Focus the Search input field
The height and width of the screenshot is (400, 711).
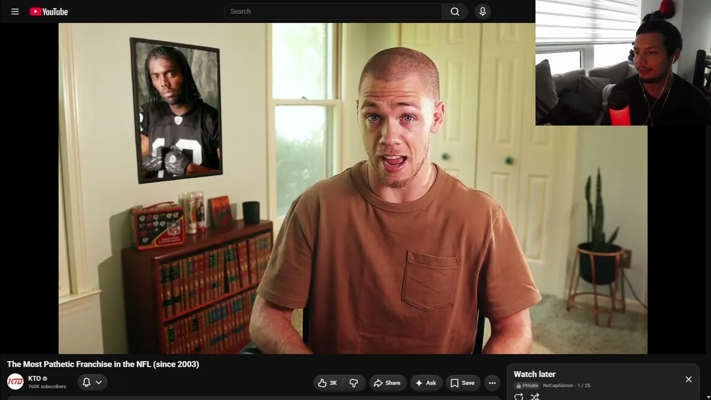[333, 11]
